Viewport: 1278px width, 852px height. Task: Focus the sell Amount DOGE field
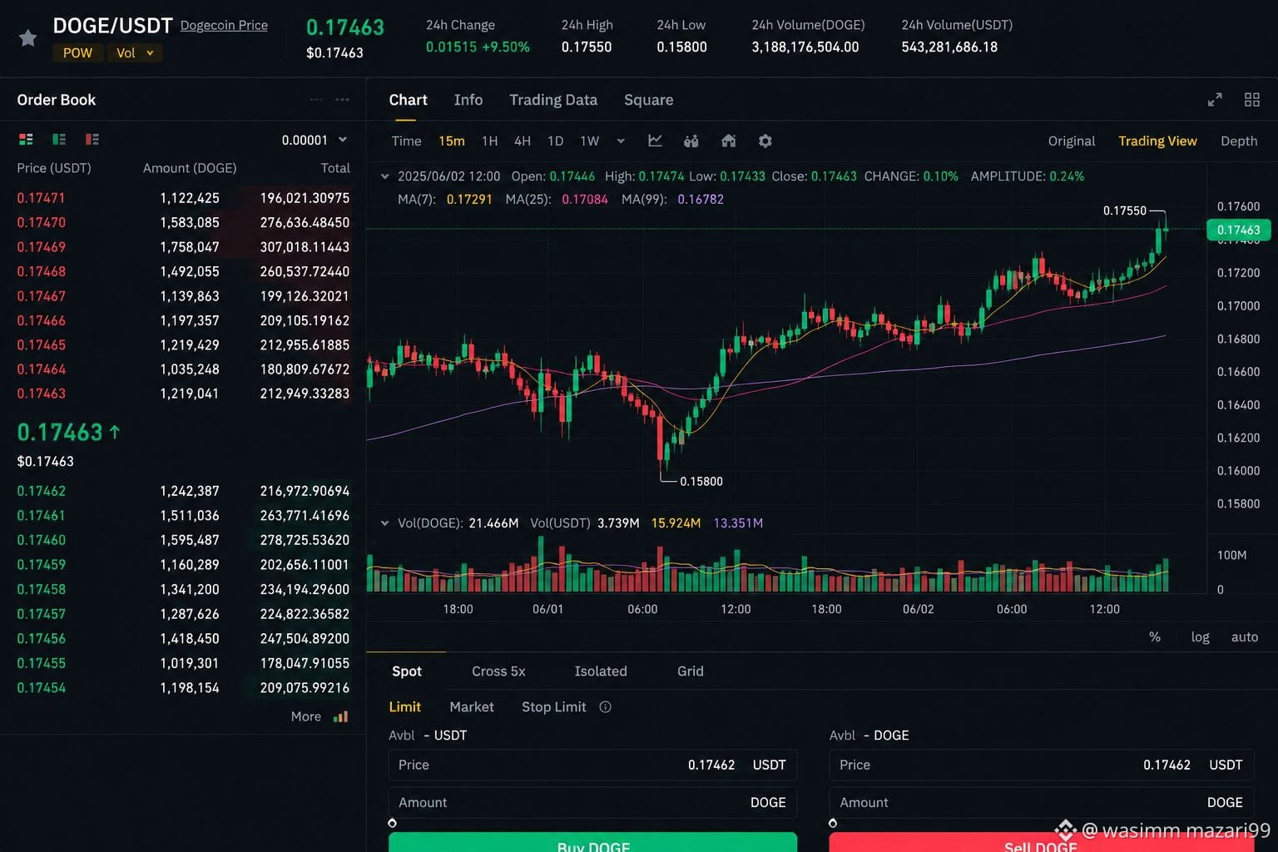tap(1041, 802)
